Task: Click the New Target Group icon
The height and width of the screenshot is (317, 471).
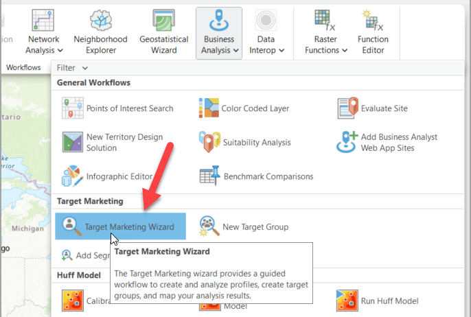Action: pos(209,226)
